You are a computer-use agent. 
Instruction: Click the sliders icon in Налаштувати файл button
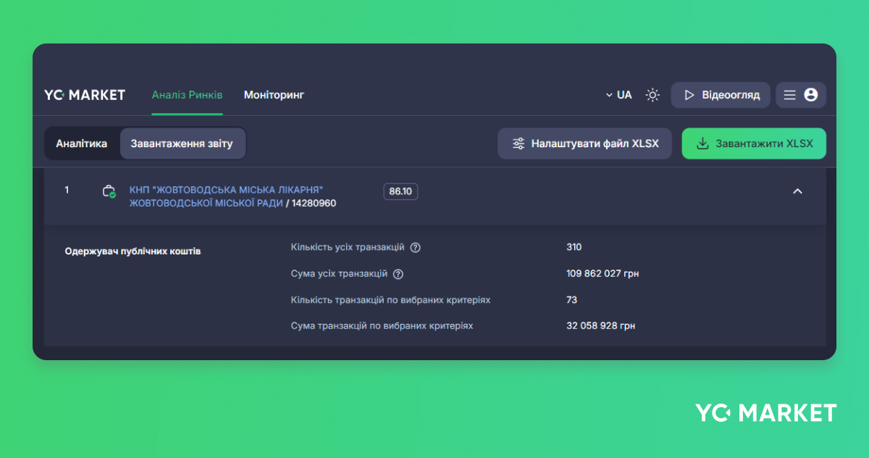(x=519, y=143)
